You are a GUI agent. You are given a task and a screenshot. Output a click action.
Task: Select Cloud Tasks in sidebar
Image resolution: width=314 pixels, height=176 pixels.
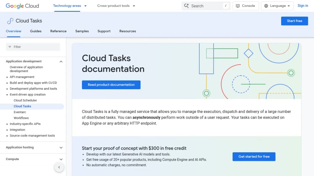(22, 106)
